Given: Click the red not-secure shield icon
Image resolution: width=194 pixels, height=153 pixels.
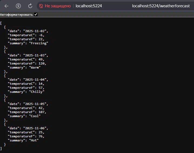Looking at the screenshot, I should 41,6.
